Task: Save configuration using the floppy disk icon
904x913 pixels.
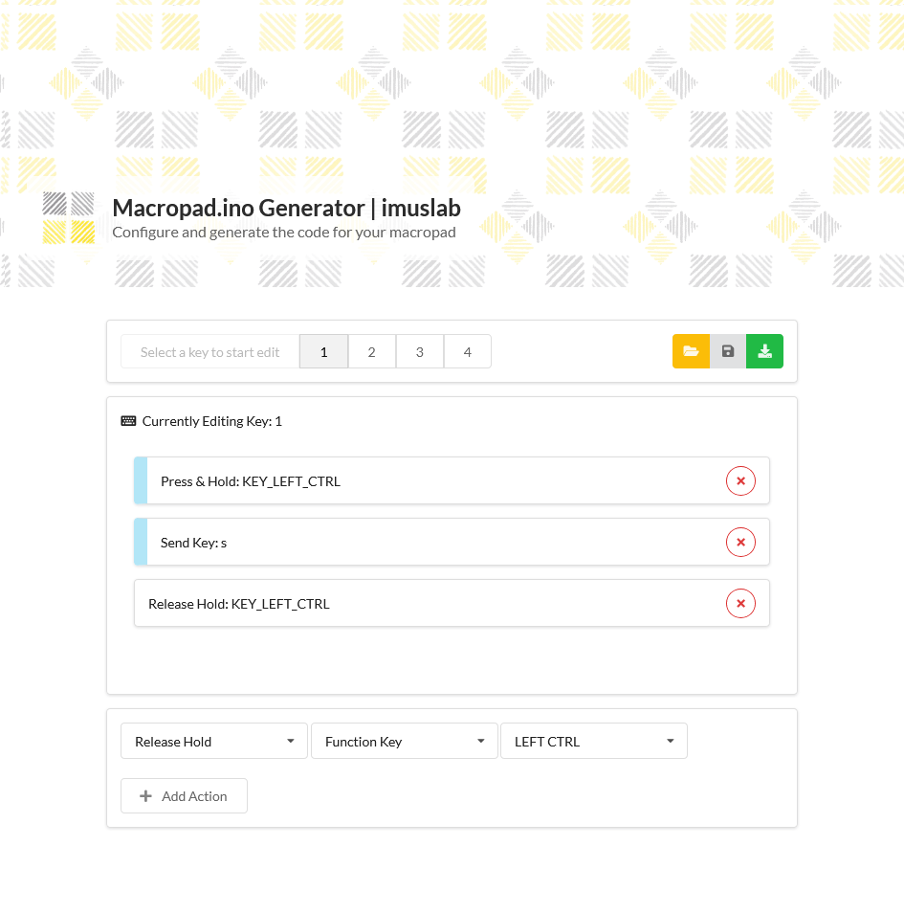Action: click(x=728, y=351)
